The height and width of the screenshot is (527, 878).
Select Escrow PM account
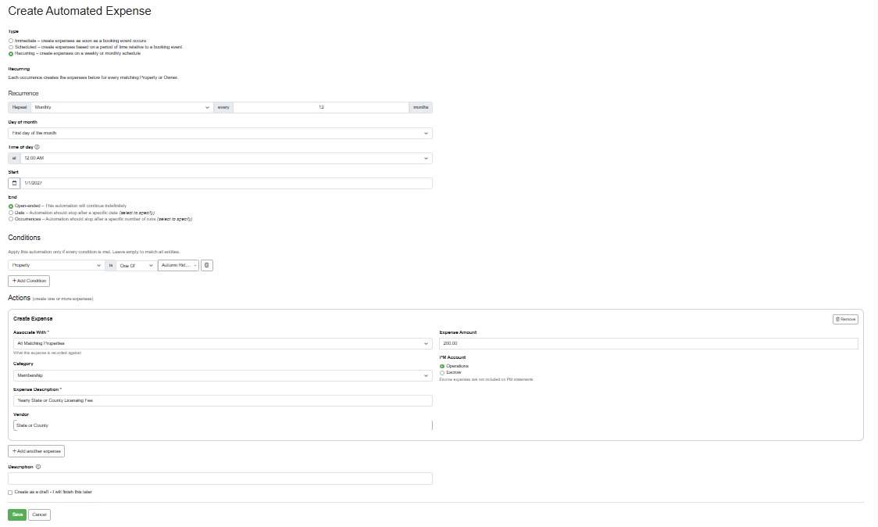pyautogui.click(x=442, y=373)
